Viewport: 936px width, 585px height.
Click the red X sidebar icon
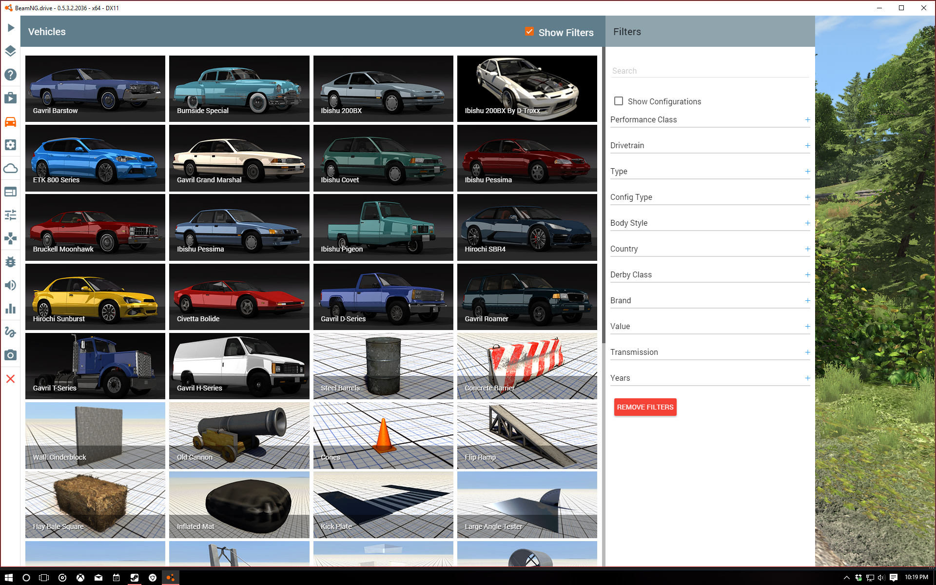pos(11,379)
